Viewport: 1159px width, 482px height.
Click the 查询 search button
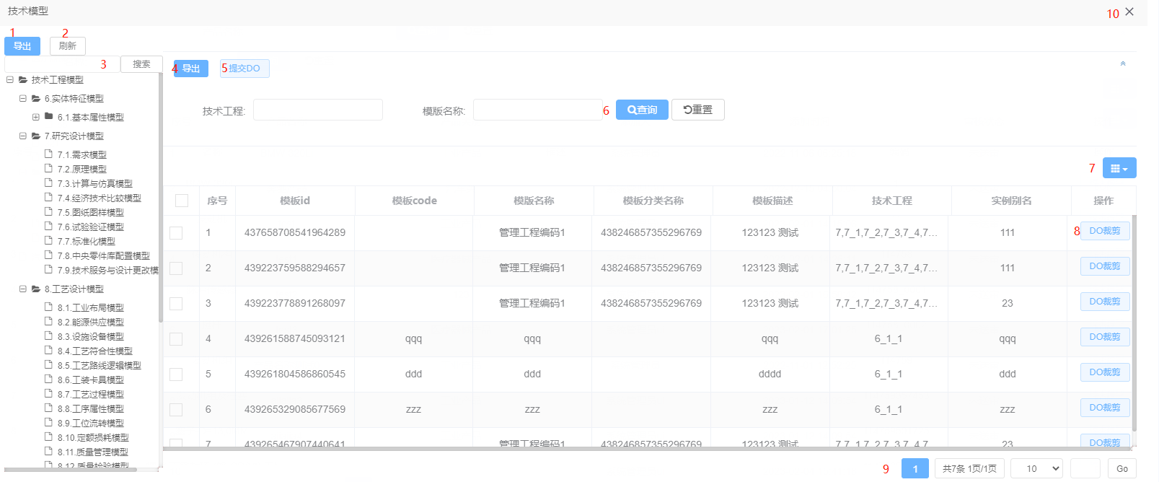642,110
